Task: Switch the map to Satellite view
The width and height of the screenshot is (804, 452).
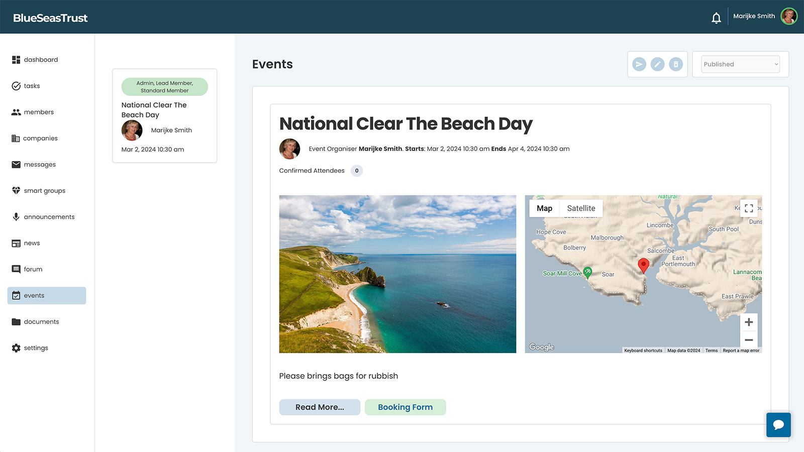Action: click(x=581, y=208)
